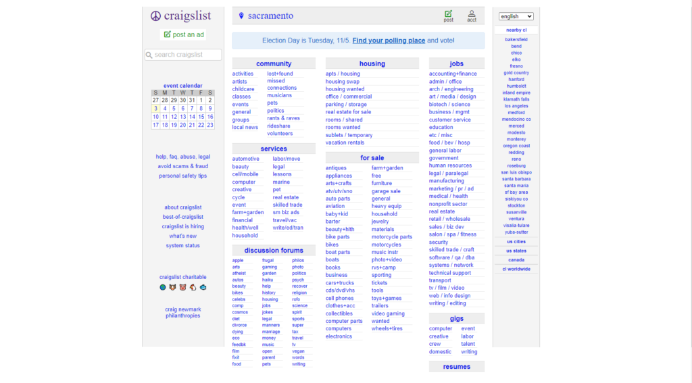Click the pig charitable icon

click(182, 287)
